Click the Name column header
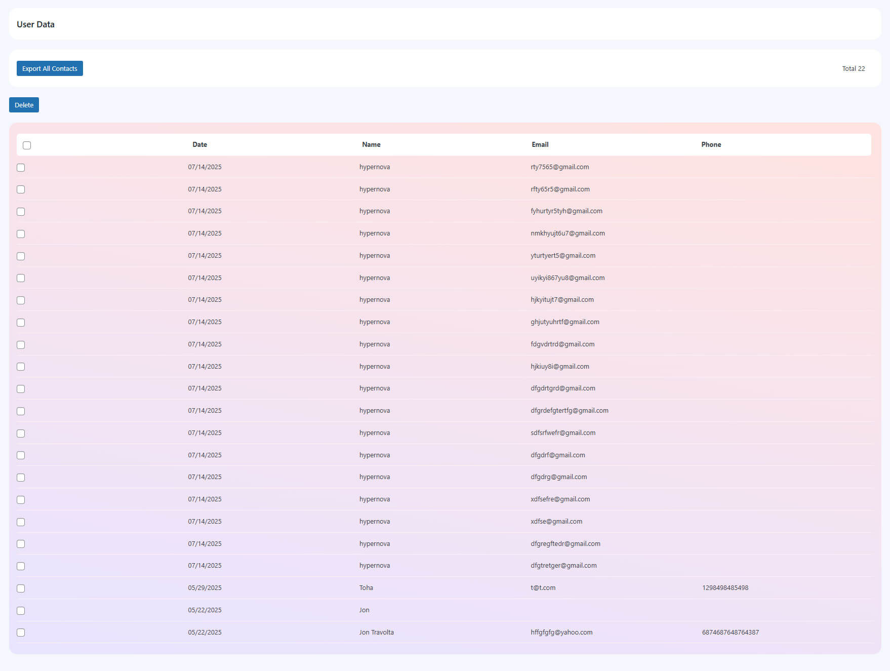Viewport: 890px width, 671px height. coord(371,144)
